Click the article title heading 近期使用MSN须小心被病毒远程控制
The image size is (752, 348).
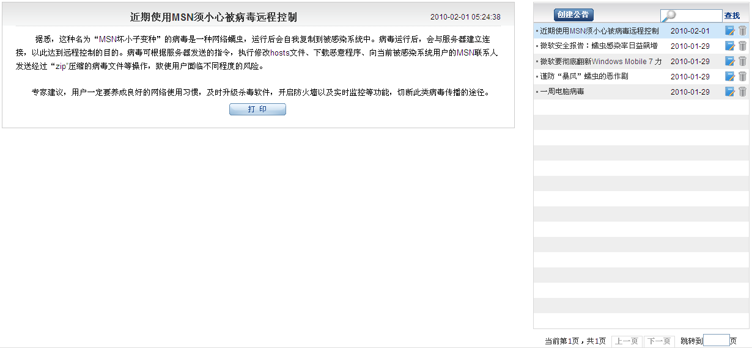click(214, 17)
